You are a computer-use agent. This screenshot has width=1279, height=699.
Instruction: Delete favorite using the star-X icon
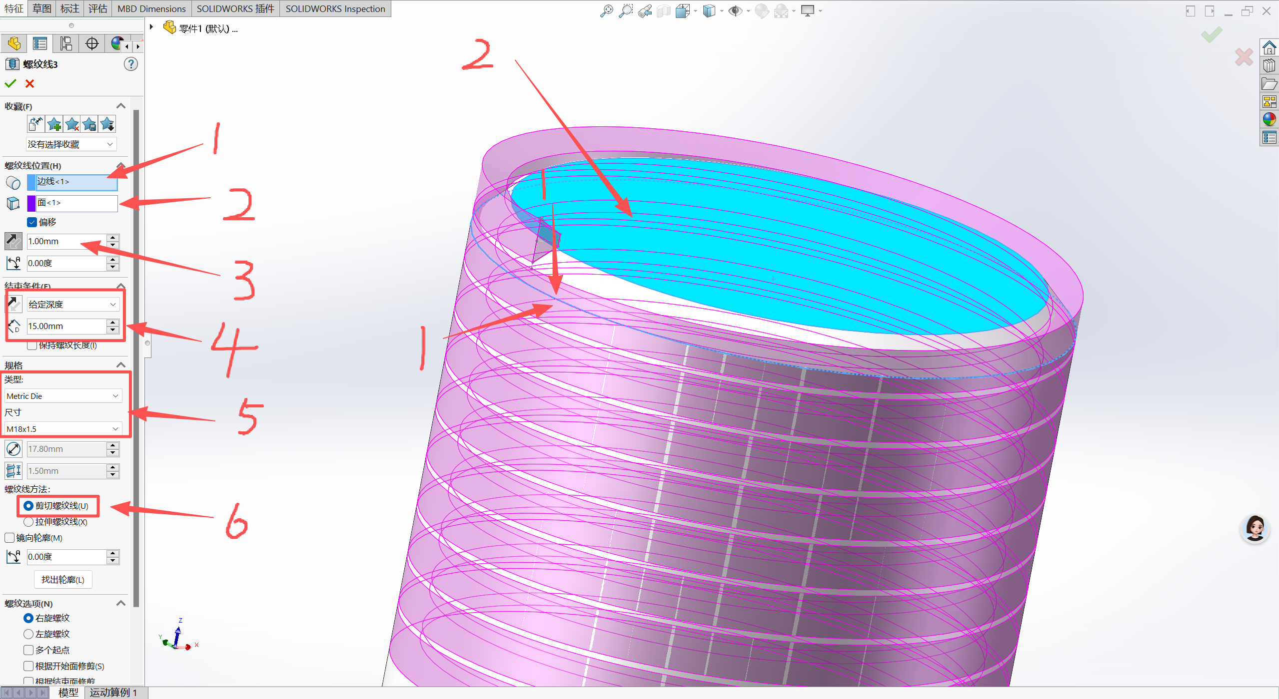tap(72, 124)
